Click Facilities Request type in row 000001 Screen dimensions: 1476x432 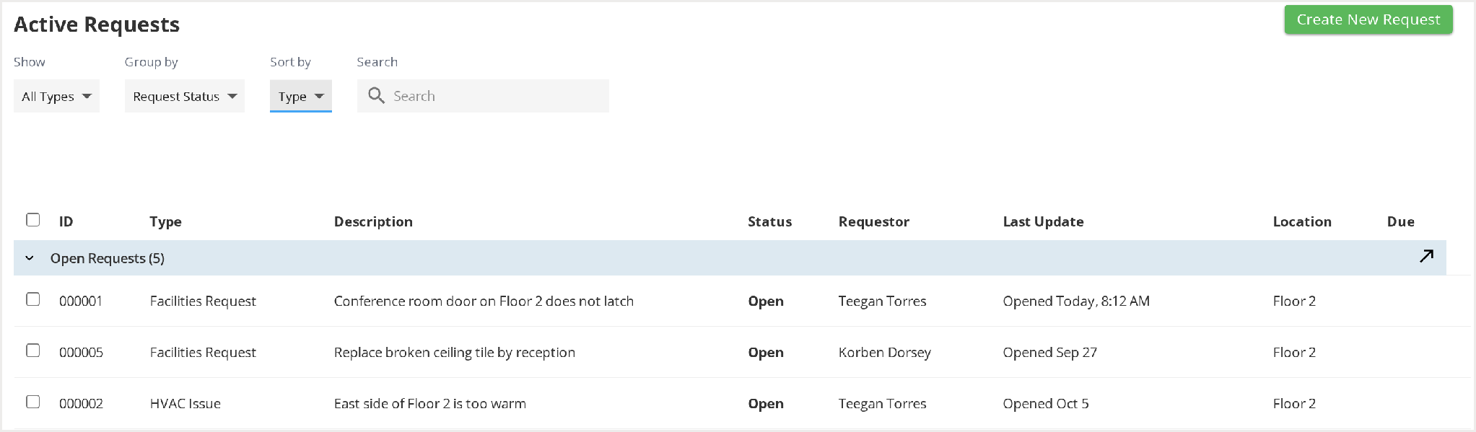click(x=203, y=301)
